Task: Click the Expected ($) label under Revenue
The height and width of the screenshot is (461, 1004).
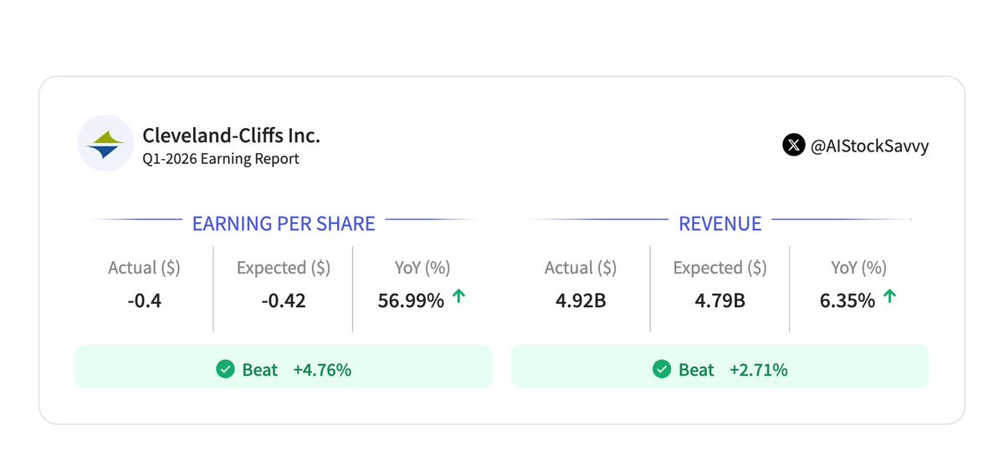Action: [x=720, y=268]
